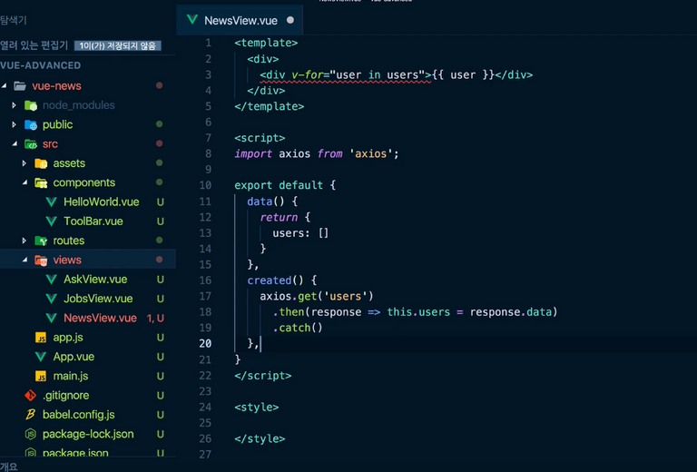The width and height of the screenshot is (697, 472).
Task: Collapse the vue-news root folder arrow
Action: click(4, 86)
